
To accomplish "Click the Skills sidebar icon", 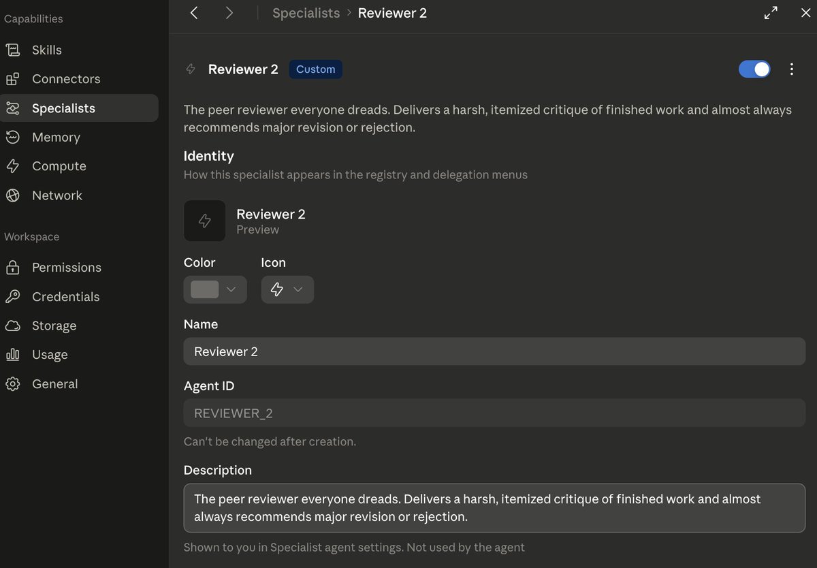I will pyautogui.click(x=12, y=50).
